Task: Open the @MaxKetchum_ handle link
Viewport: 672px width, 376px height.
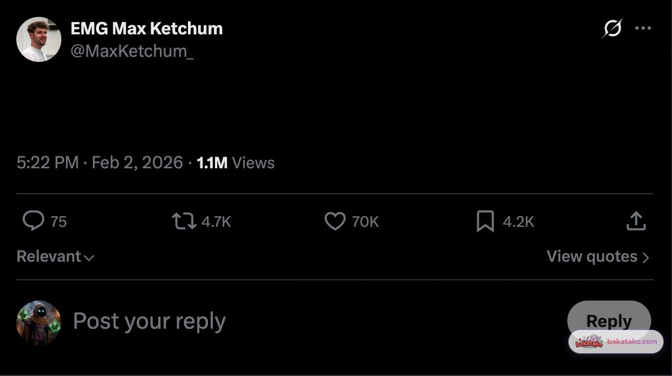Action: (132, 51)
